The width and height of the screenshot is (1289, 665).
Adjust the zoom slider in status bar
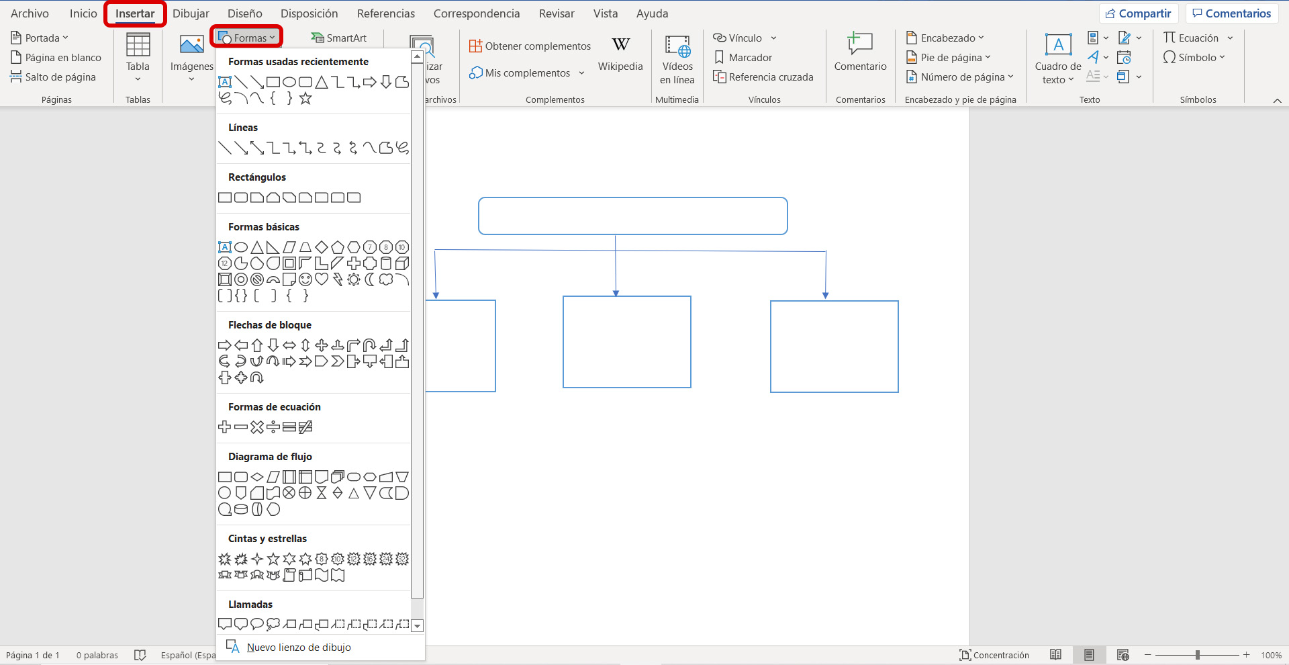pos(1197,655)
